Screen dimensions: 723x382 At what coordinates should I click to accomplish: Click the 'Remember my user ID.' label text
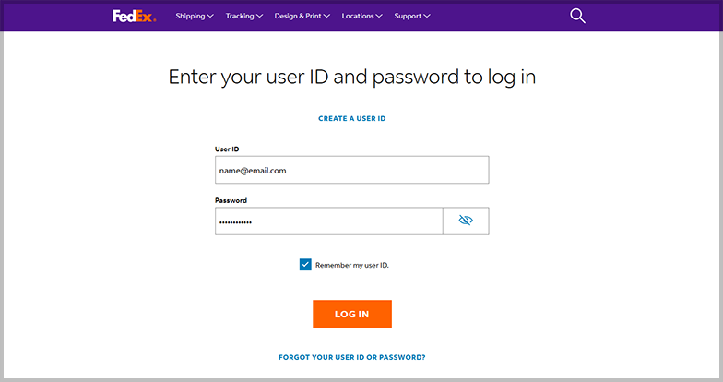352,265
